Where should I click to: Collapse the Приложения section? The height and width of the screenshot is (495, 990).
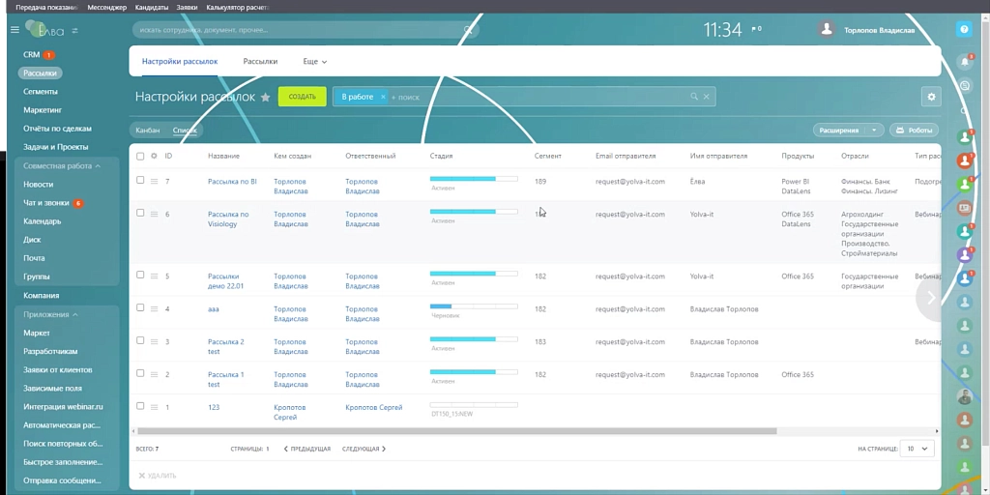click(x=50, y=314)
